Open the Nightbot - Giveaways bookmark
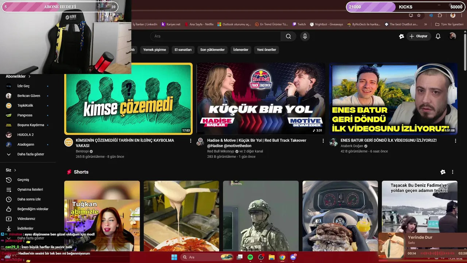Viewport: 467px width, 263px height. pos(327,24)
